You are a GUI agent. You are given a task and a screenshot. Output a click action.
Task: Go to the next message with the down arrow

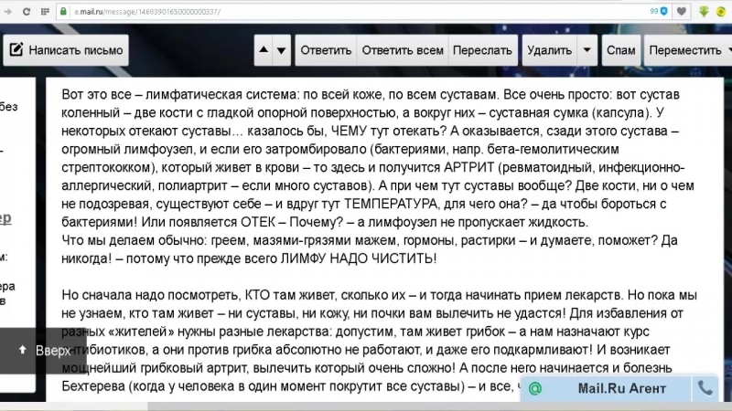coord(282,50)
